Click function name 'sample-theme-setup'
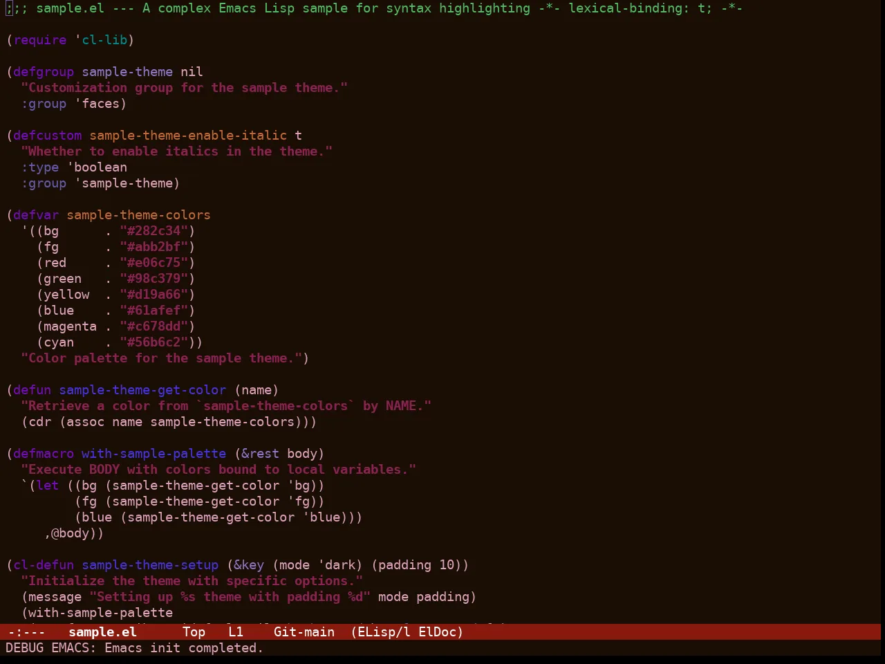Image resolution: width=885 pixels, height=664 pixels. point(150,565)
